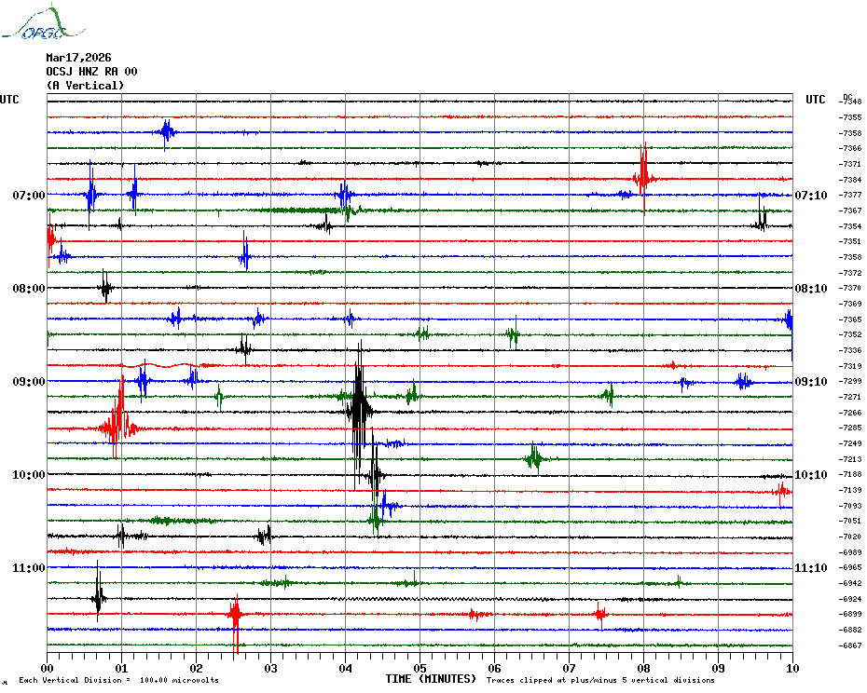Click the 11:00 time label on left axis
This screenshot has height=693, width=867.
click(29, 568)
